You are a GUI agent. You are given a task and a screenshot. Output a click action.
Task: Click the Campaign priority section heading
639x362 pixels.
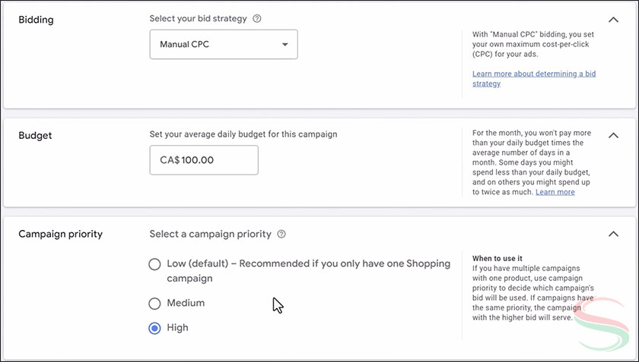(60, 234)
